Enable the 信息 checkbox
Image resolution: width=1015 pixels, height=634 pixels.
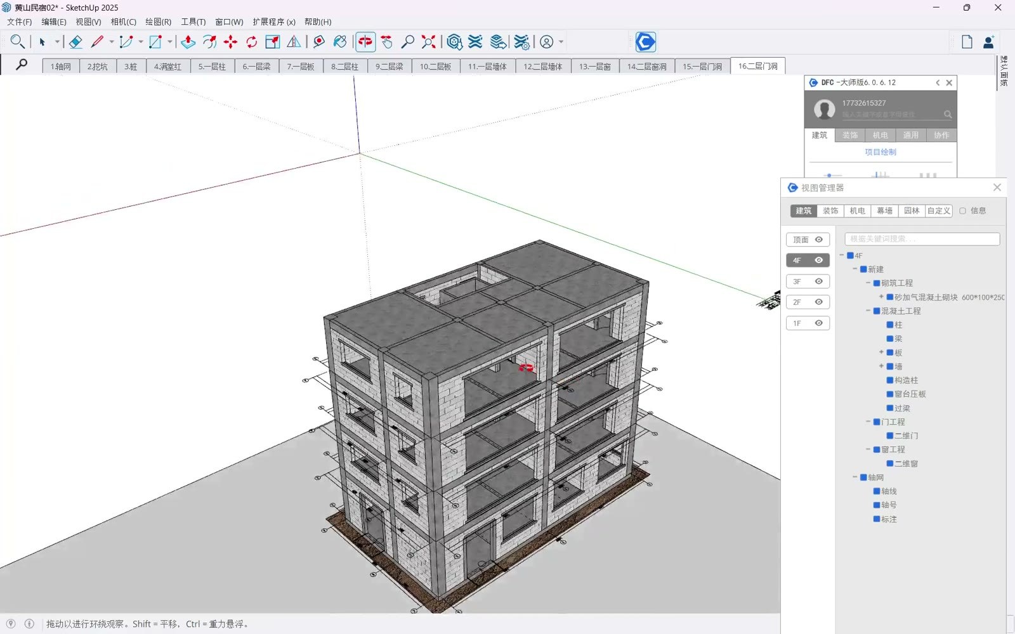coord(962,210)
